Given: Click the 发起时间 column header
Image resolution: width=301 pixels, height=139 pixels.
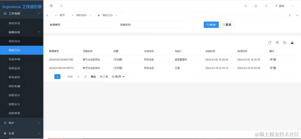Looking at the screenshot, I should tap(210, 51).
